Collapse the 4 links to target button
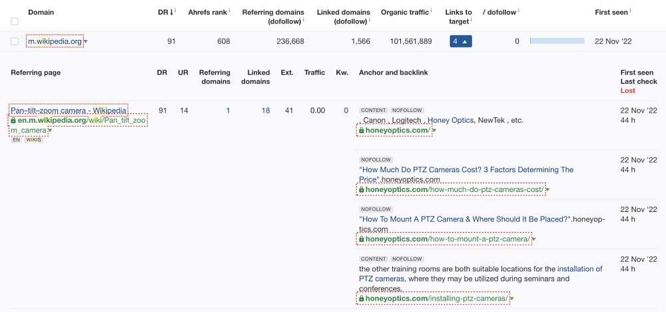666x312 pixels. pos(461,41)
